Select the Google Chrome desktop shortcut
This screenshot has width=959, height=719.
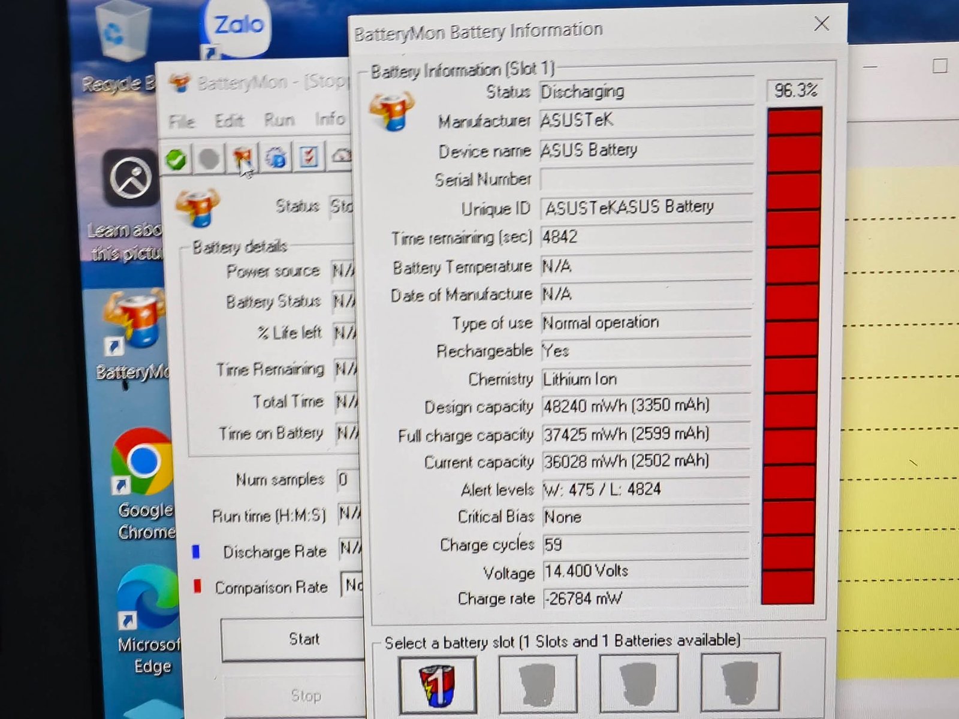coord(144,482)
